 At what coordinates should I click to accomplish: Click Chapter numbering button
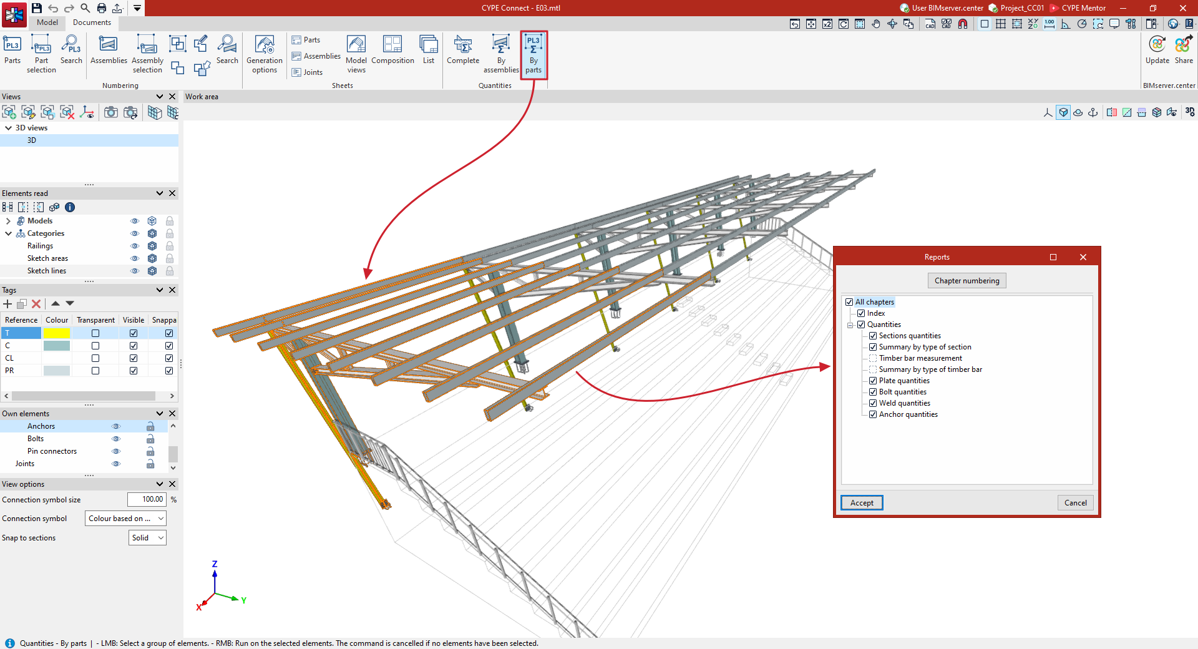pos(967,281)
